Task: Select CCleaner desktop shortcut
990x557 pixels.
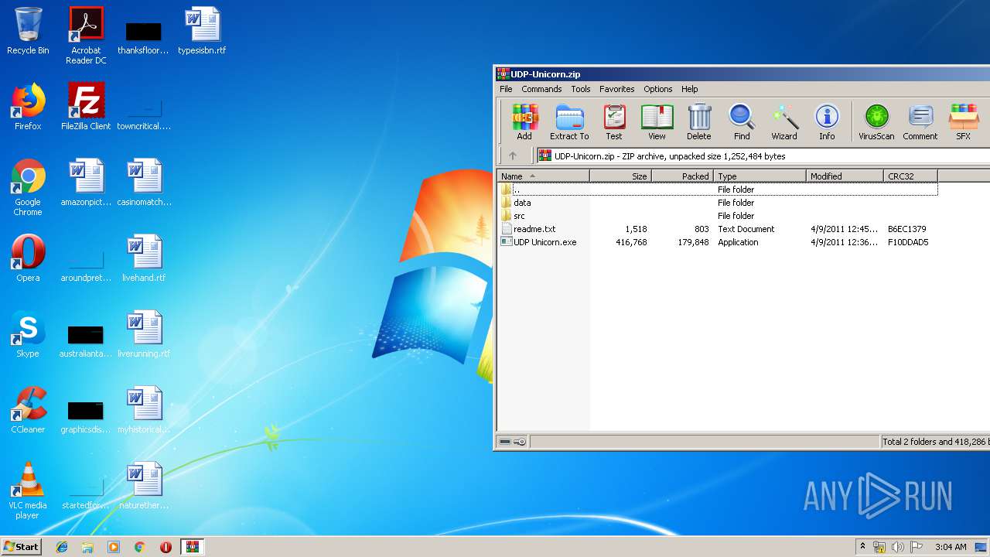Action: pos(28,410)
